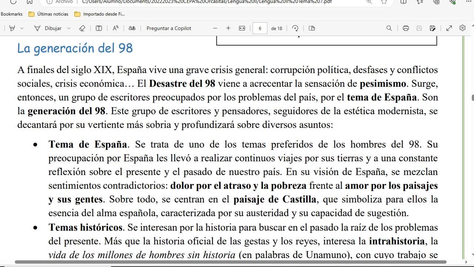Click the vertical scrollbar thumb
This screenshot has width=474, height=267.
pos(473,98)
